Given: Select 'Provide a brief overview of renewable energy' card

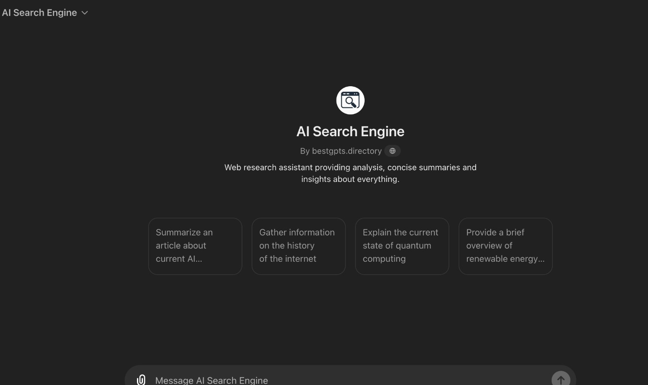Looking at the screenshot, I should point(505,246).
